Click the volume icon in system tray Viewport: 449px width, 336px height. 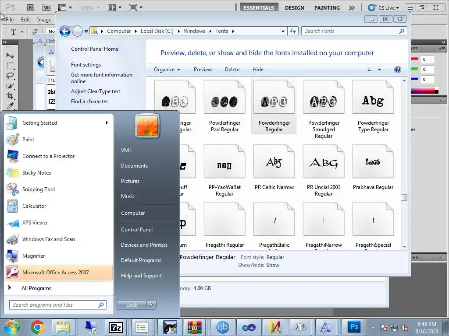(405, 328)
